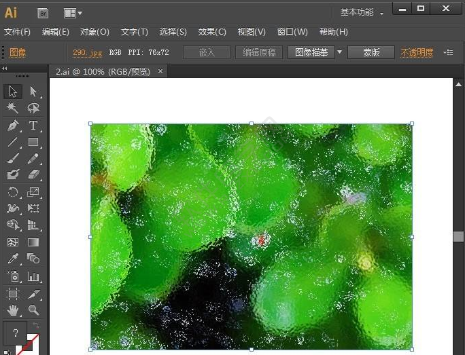Open the Arrange Documents dropdown

pyautogui.click(x=73, y=13)
